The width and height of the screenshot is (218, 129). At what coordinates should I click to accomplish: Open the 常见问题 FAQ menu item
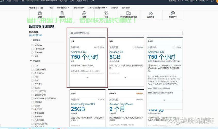point(115,8)
